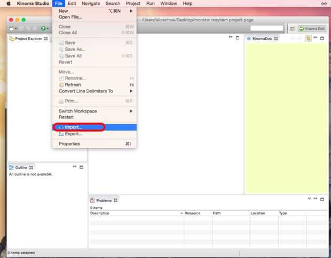Switch to the Problems tab
Screen dimensions: 331x258
[104, 200]
